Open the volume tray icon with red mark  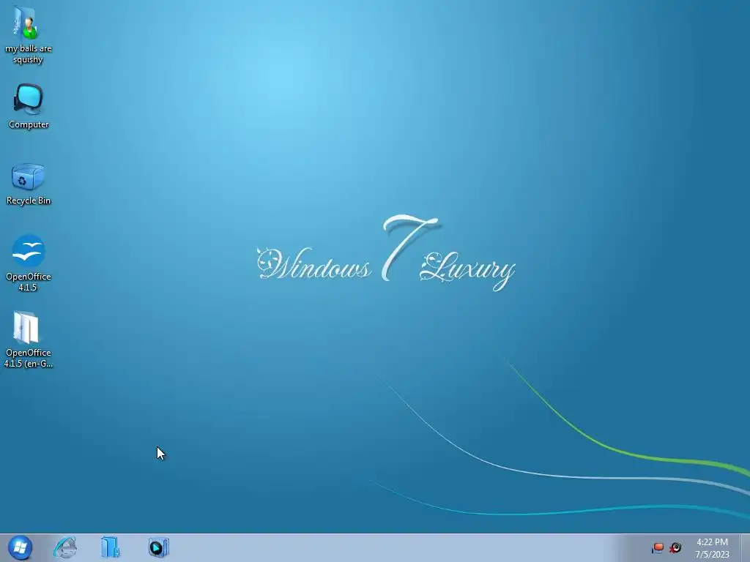[x=675, y=547]
